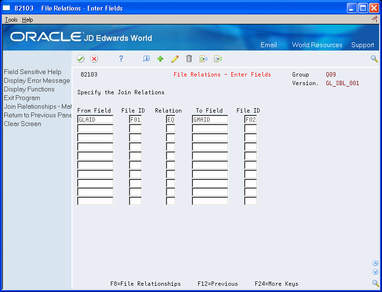Click the program number 82103 on the form
The width and height of the screenshot is (382, 292).
pos(89,75)
